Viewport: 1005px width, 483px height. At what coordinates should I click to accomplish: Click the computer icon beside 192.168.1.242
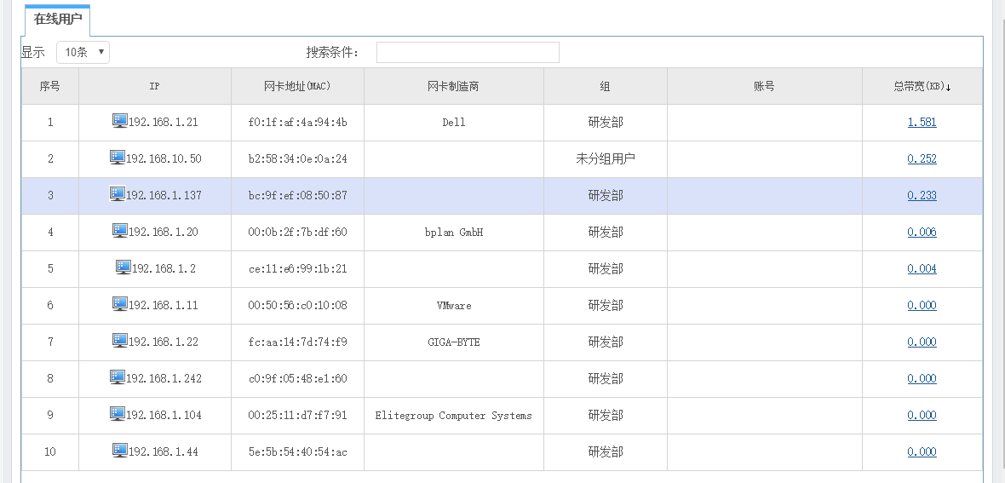[x=118, y=377]
